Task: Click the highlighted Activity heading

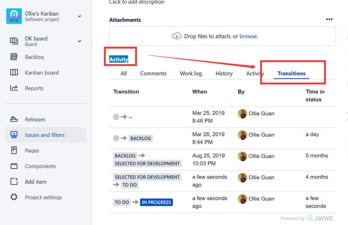Action: [118, 59]
